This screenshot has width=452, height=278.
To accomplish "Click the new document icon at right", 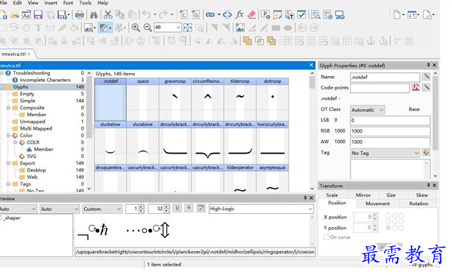I will [397, 14].
